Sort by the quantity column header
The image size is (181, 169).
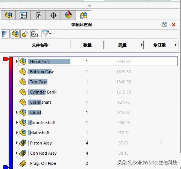pos(87,45)
